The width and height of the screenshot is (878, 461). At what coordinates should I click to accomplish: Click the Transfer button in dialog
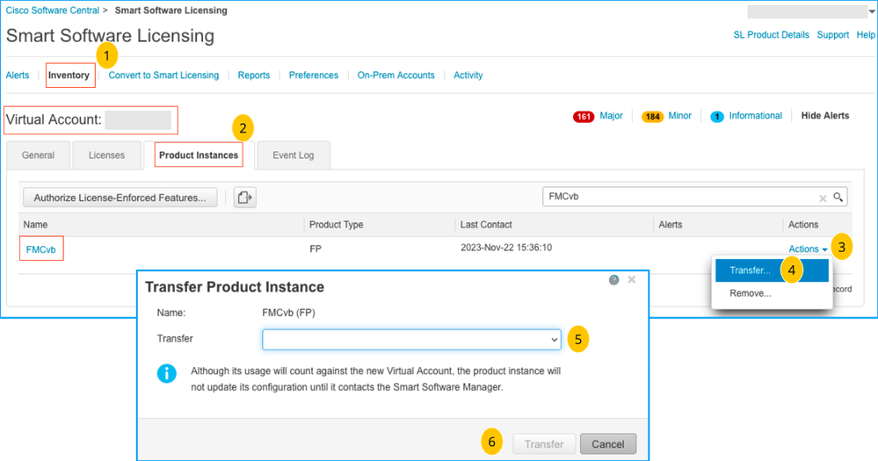click(544, 444)
